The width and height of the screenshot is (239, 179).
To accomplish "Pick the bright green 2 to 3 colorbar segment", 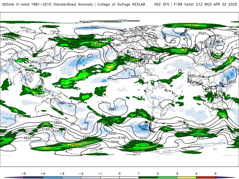I will click(x=168, y=178).
